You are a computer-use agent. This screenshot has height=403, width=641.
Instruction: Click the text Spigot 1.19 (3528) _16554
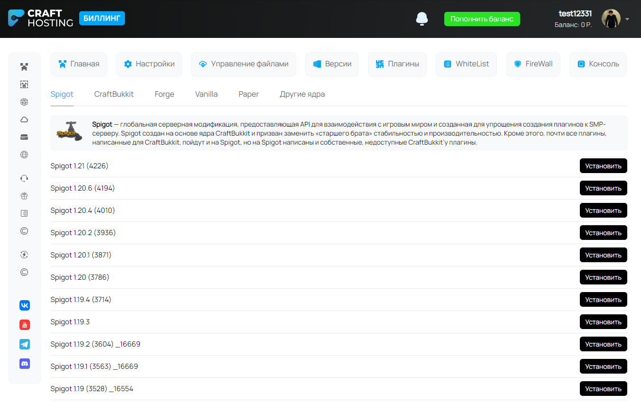92,389
